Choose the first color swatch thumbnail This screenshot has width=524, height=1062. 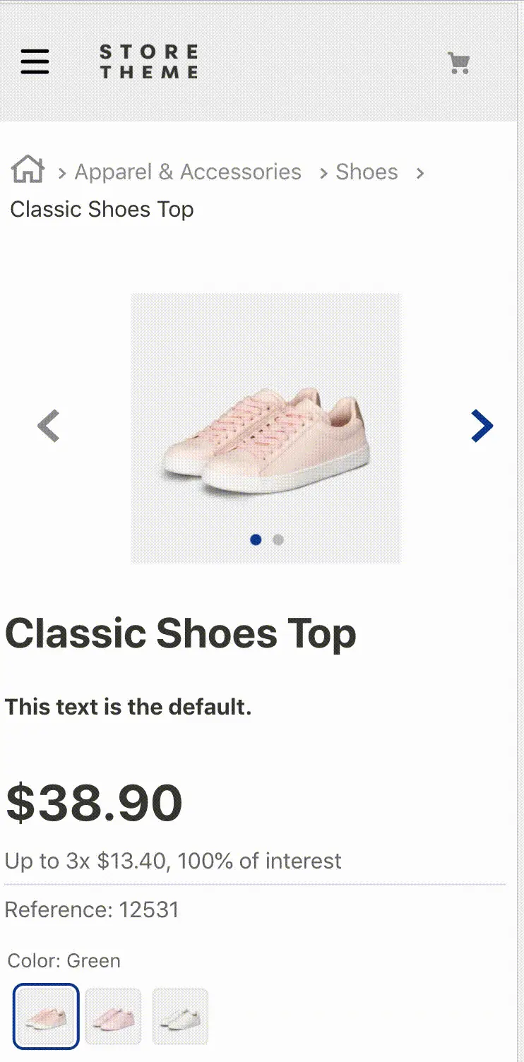46,1016
